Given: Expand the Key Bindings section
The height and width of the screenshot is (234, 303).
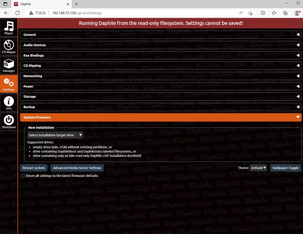Looking at the screenshot, I should [x=161, y=55].
